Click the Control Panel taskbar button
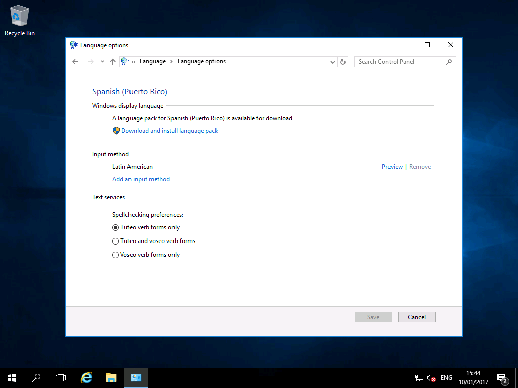 click(136, 378)
